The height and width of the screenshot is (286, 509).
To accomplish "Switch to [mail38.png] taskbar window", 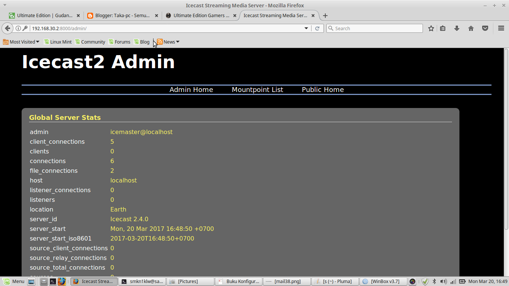I will click(x=287, y=282).
